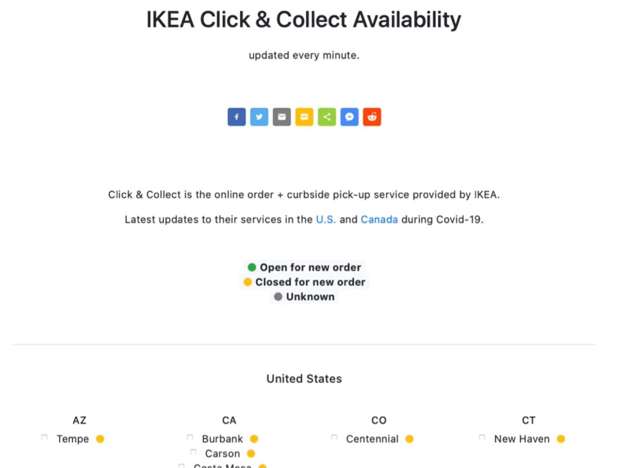
Task: Click the yellow status dot beside Burbank
Action: [254, 439]
